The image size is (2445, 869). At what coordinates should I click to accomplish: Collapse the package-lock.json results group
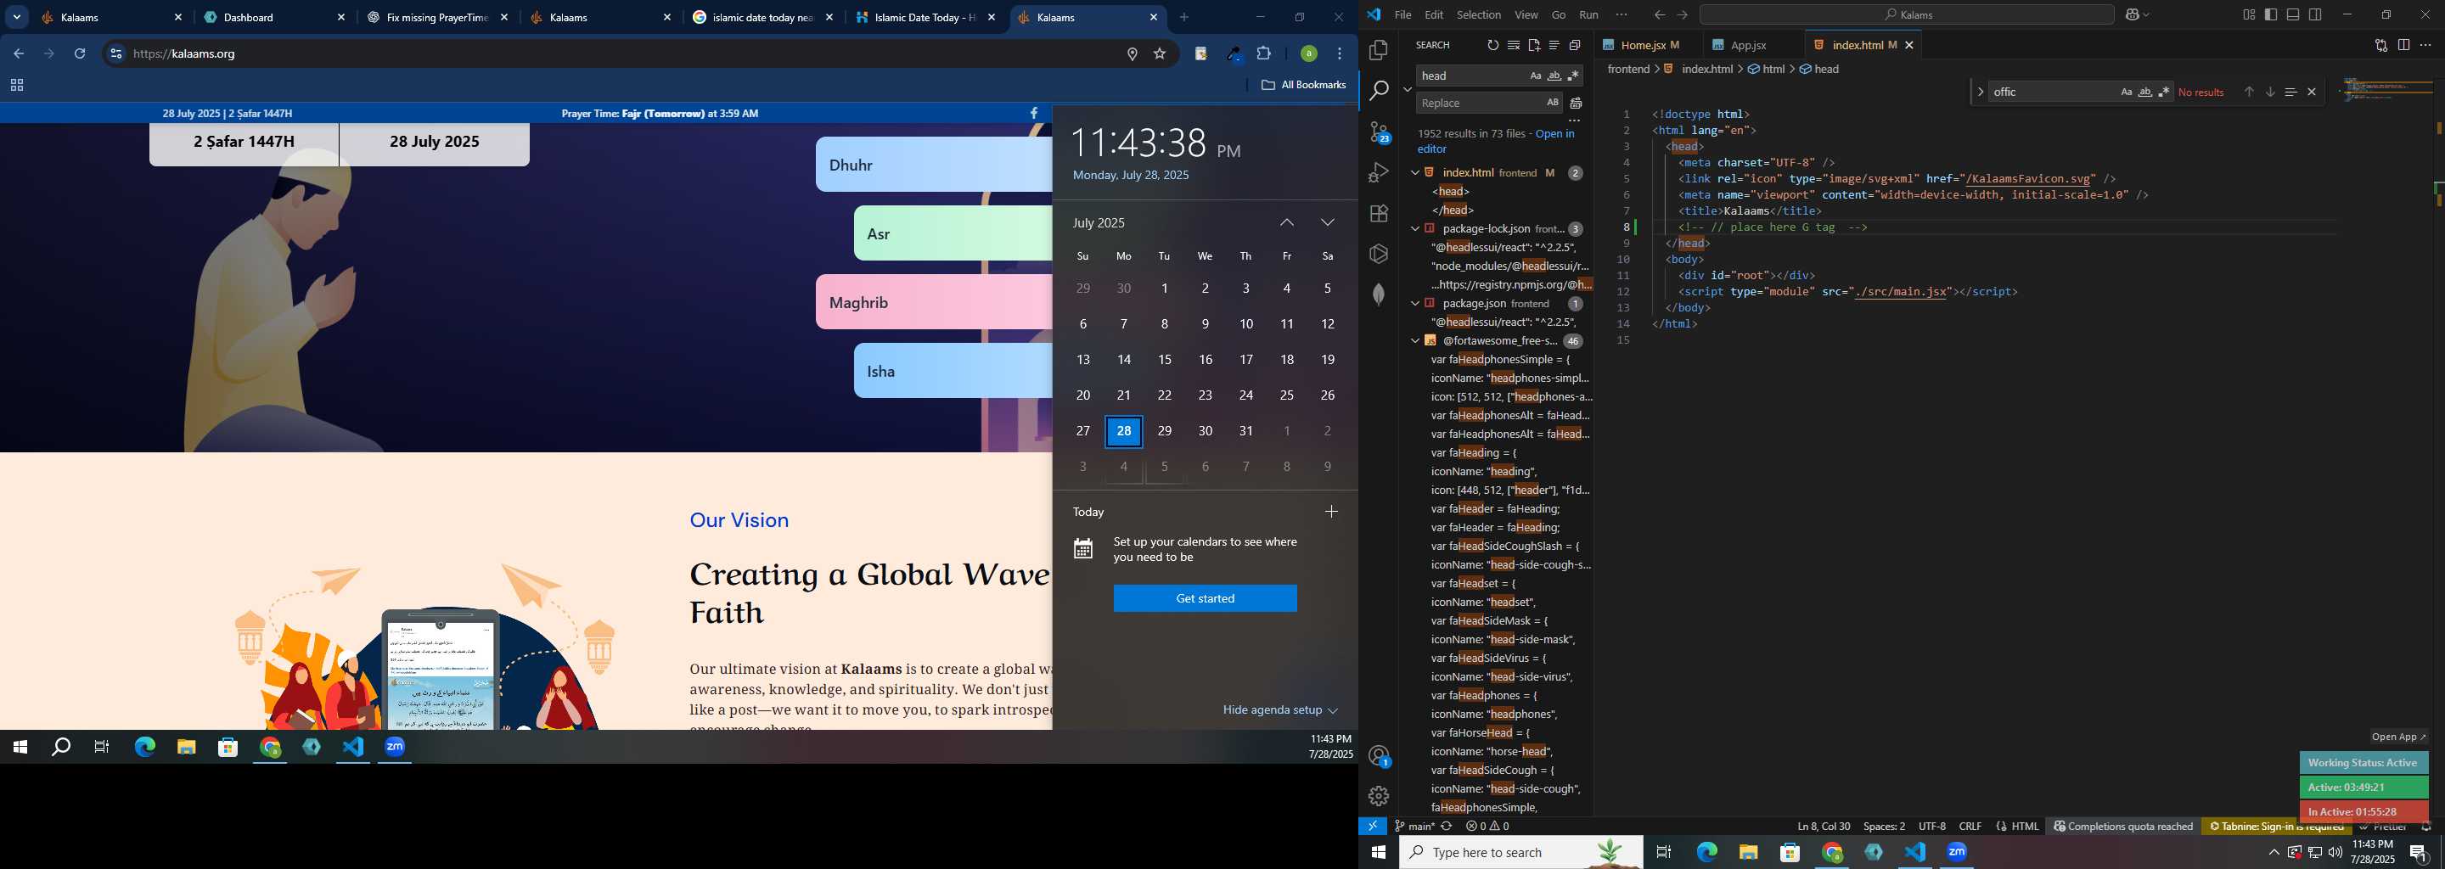tap(1415, 228)
